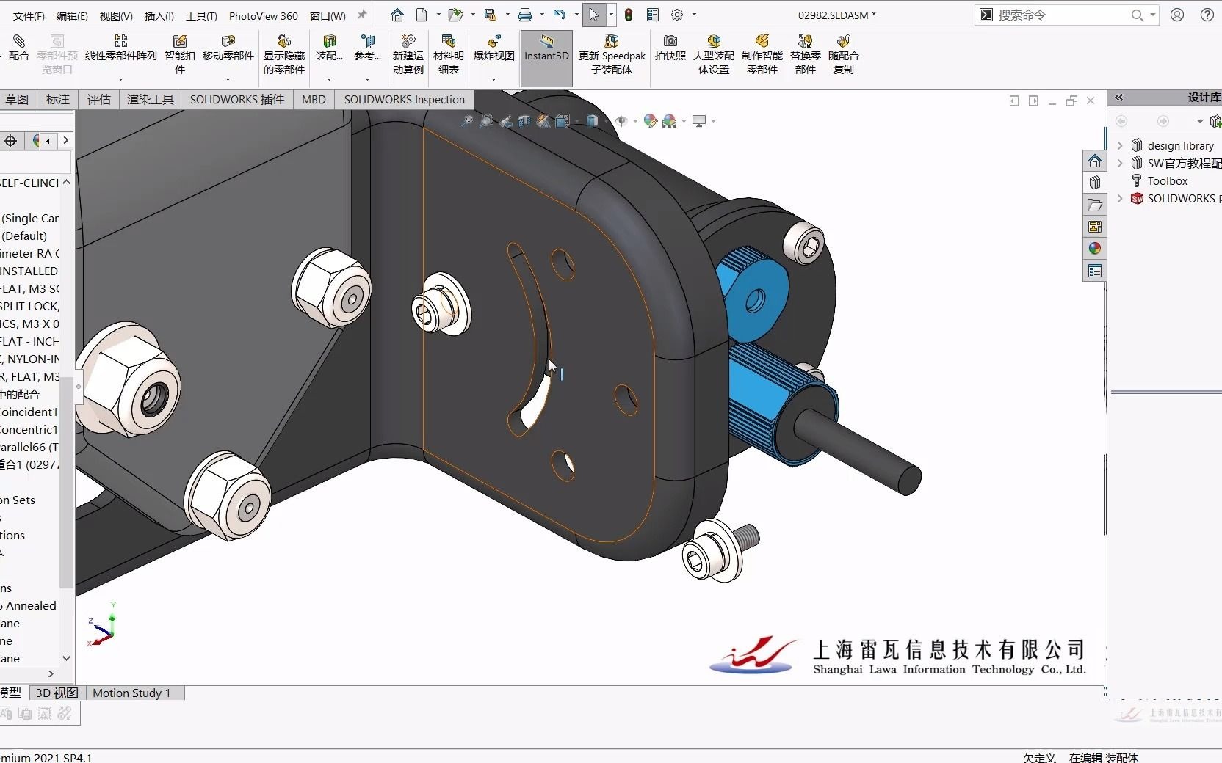Open the 文件(F) menu
The image size is (1222, 763).
click(x=29, y=15)
